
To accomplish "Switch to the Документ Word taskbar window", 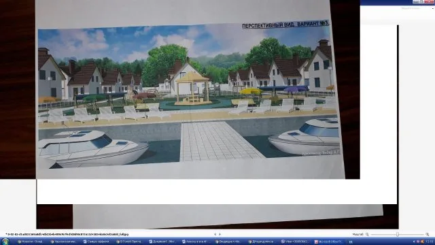I will coord(162,242).
